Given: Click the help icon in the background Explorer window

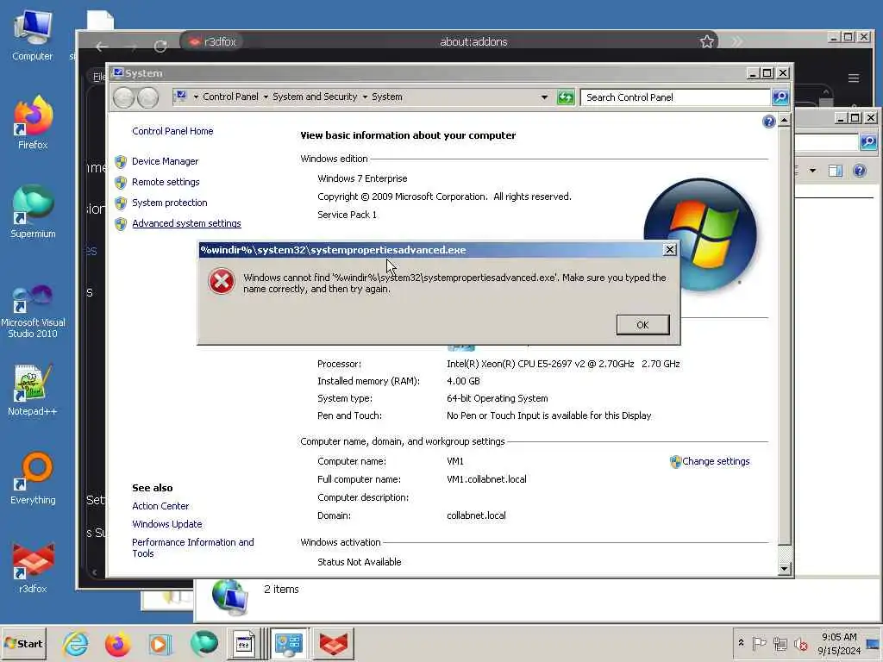Looking at the screenshot, I should [x=860, y=171].
